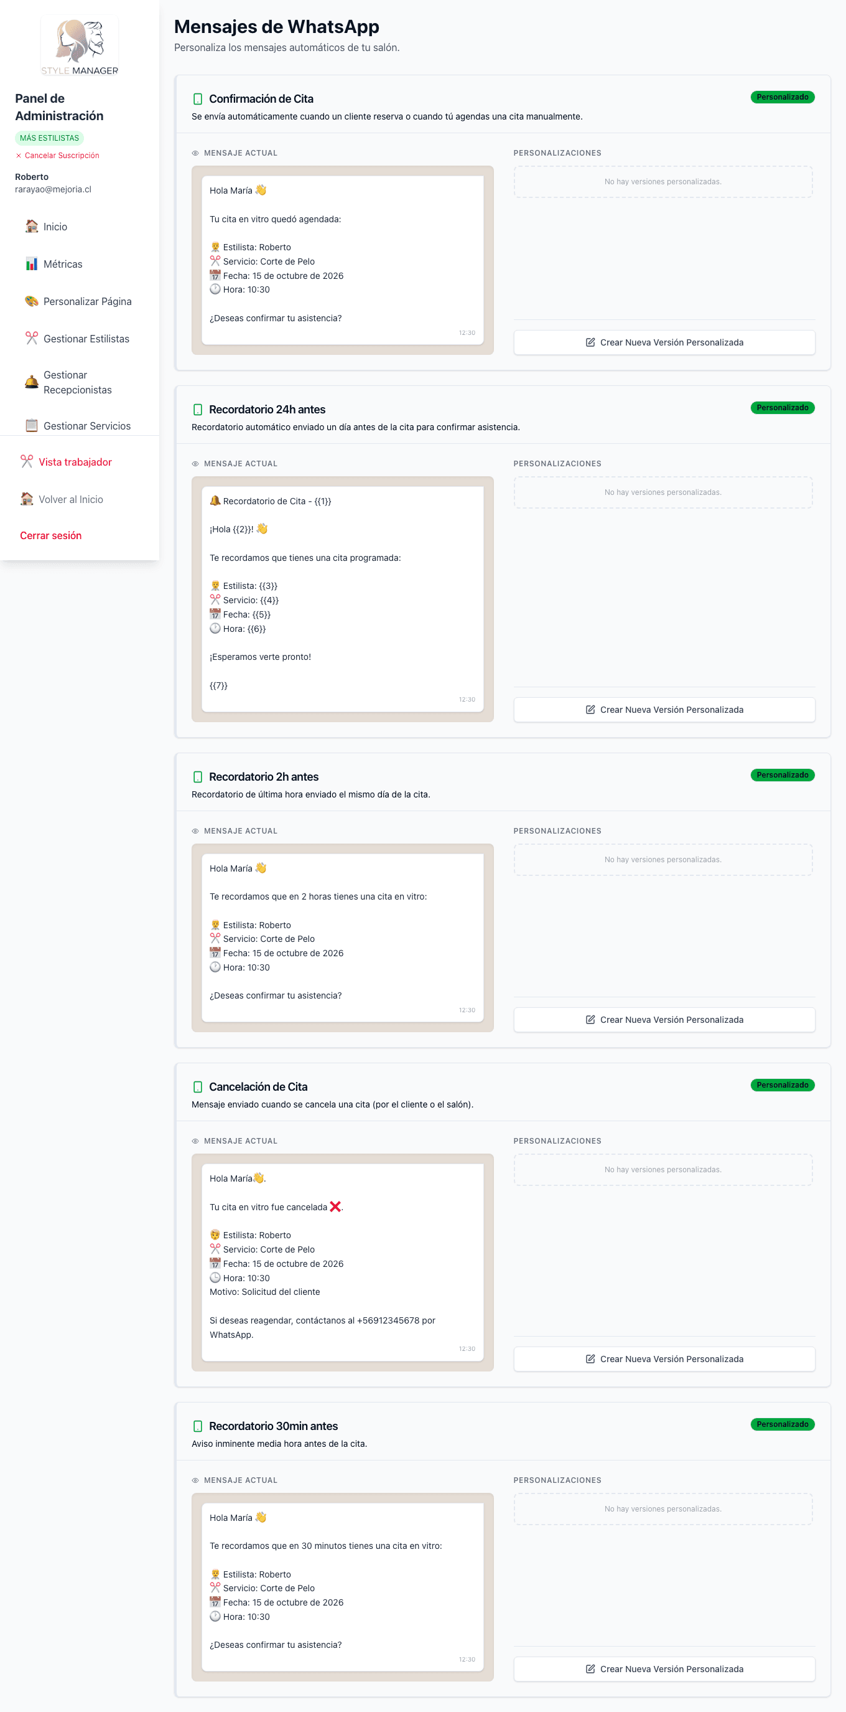Create new custom version for Recordatorio 30min

click(x=664, y=1669)
